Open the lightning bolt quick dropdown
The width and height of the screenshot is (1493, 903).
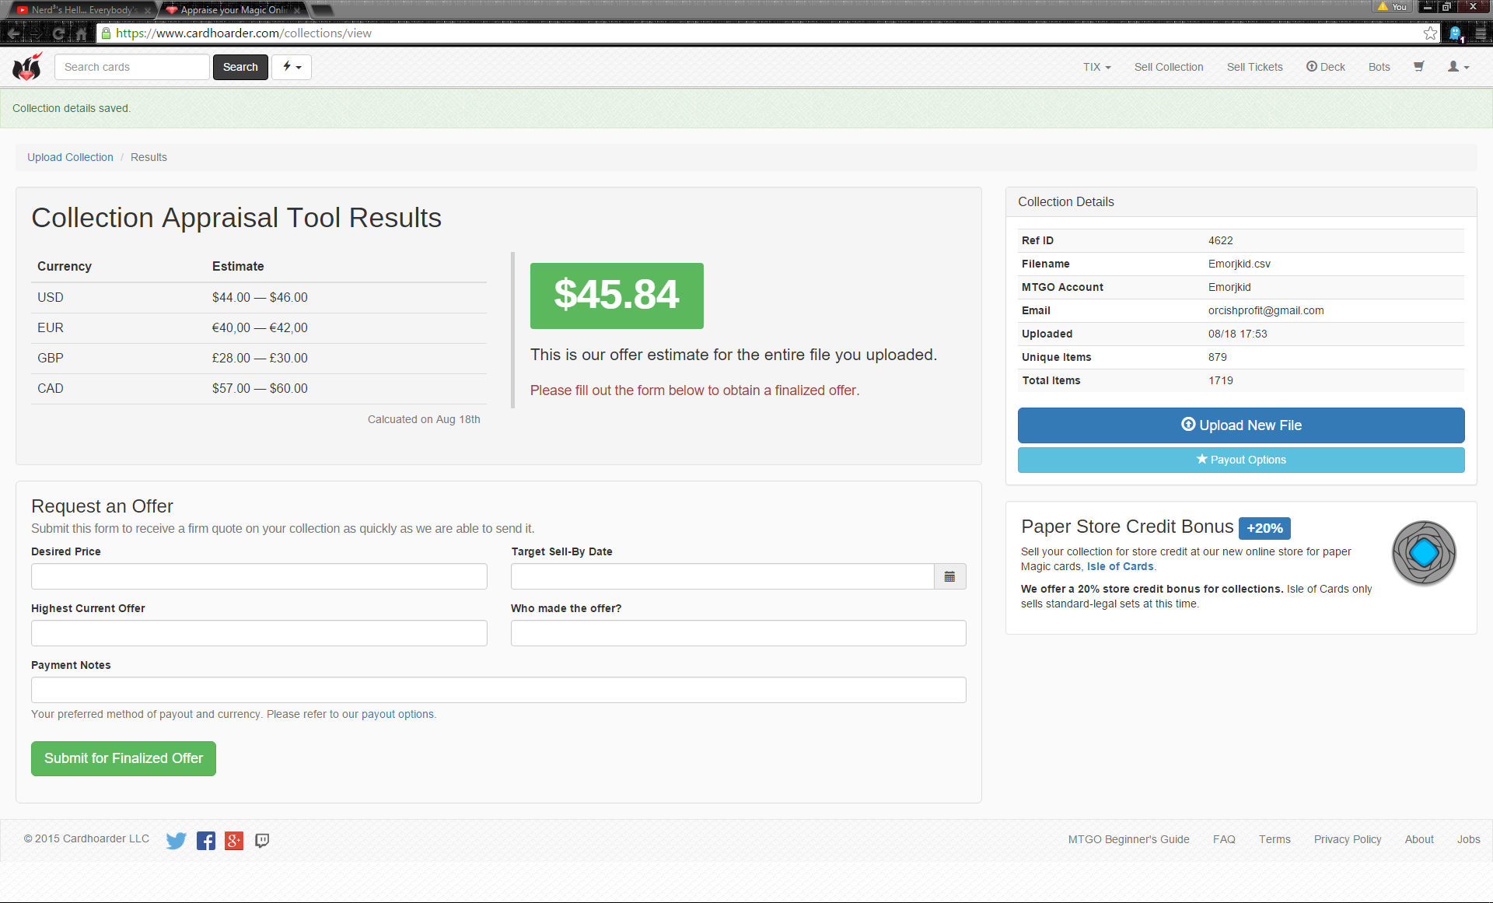(x=292, y=67)
